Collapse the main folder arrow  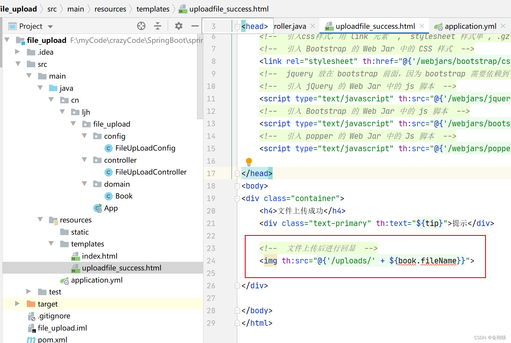[29, 76]
